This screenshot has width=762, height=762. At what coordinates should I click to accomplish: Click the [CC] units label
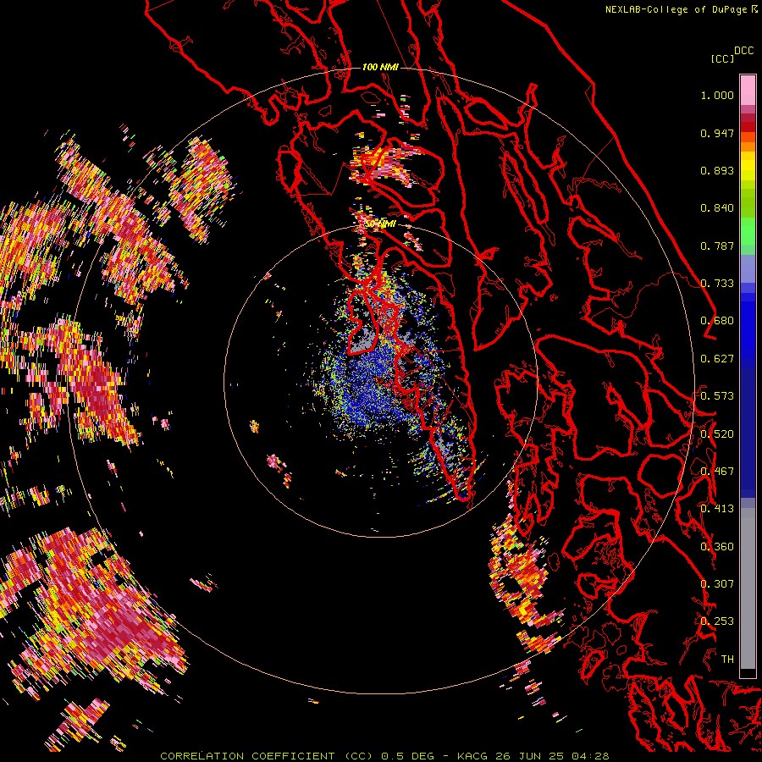723,58
